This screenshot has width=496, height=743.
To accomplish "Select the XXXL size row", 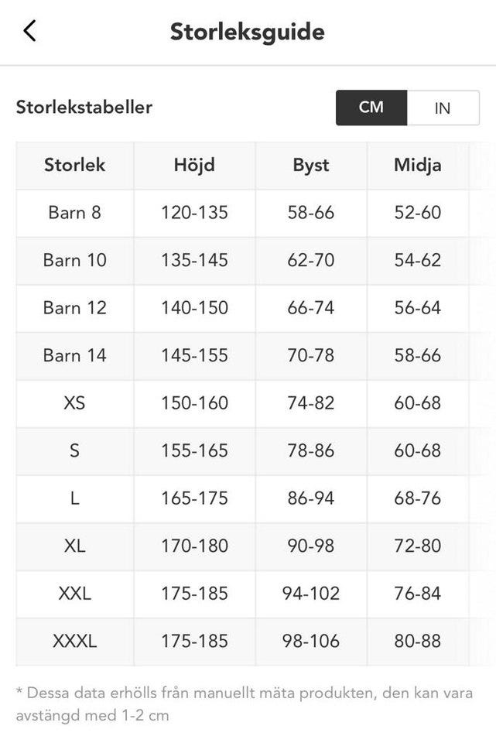I will pos(74,641).
